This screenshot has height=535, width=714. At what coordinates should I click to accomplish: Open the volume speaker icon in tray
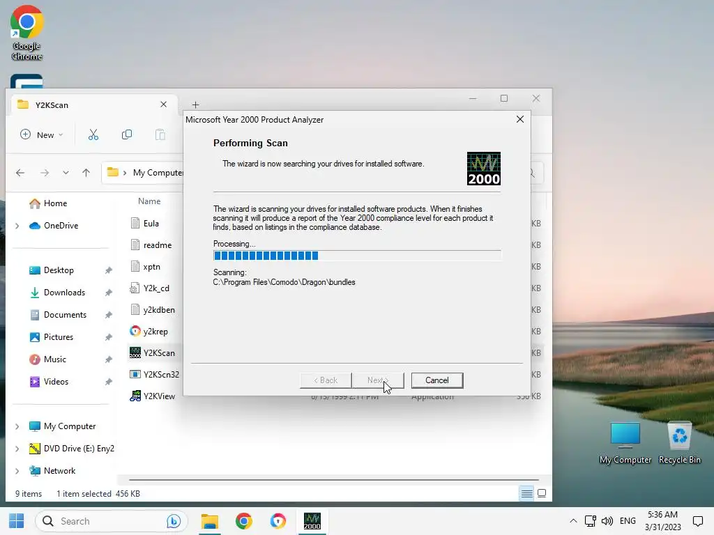click(607, 521)
